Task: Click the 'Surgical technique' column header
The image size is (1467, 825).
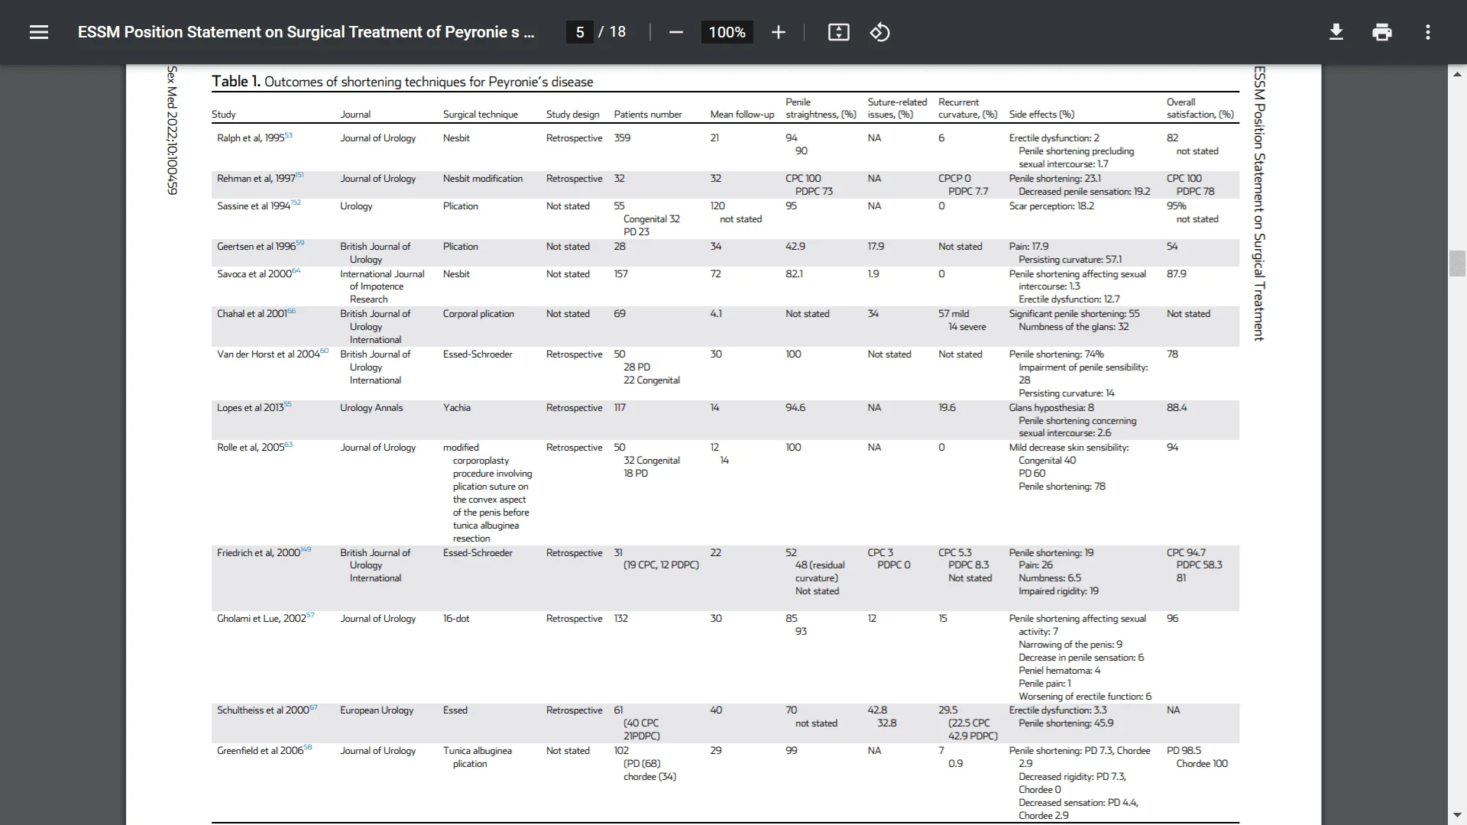Action: tap(481, 115)
